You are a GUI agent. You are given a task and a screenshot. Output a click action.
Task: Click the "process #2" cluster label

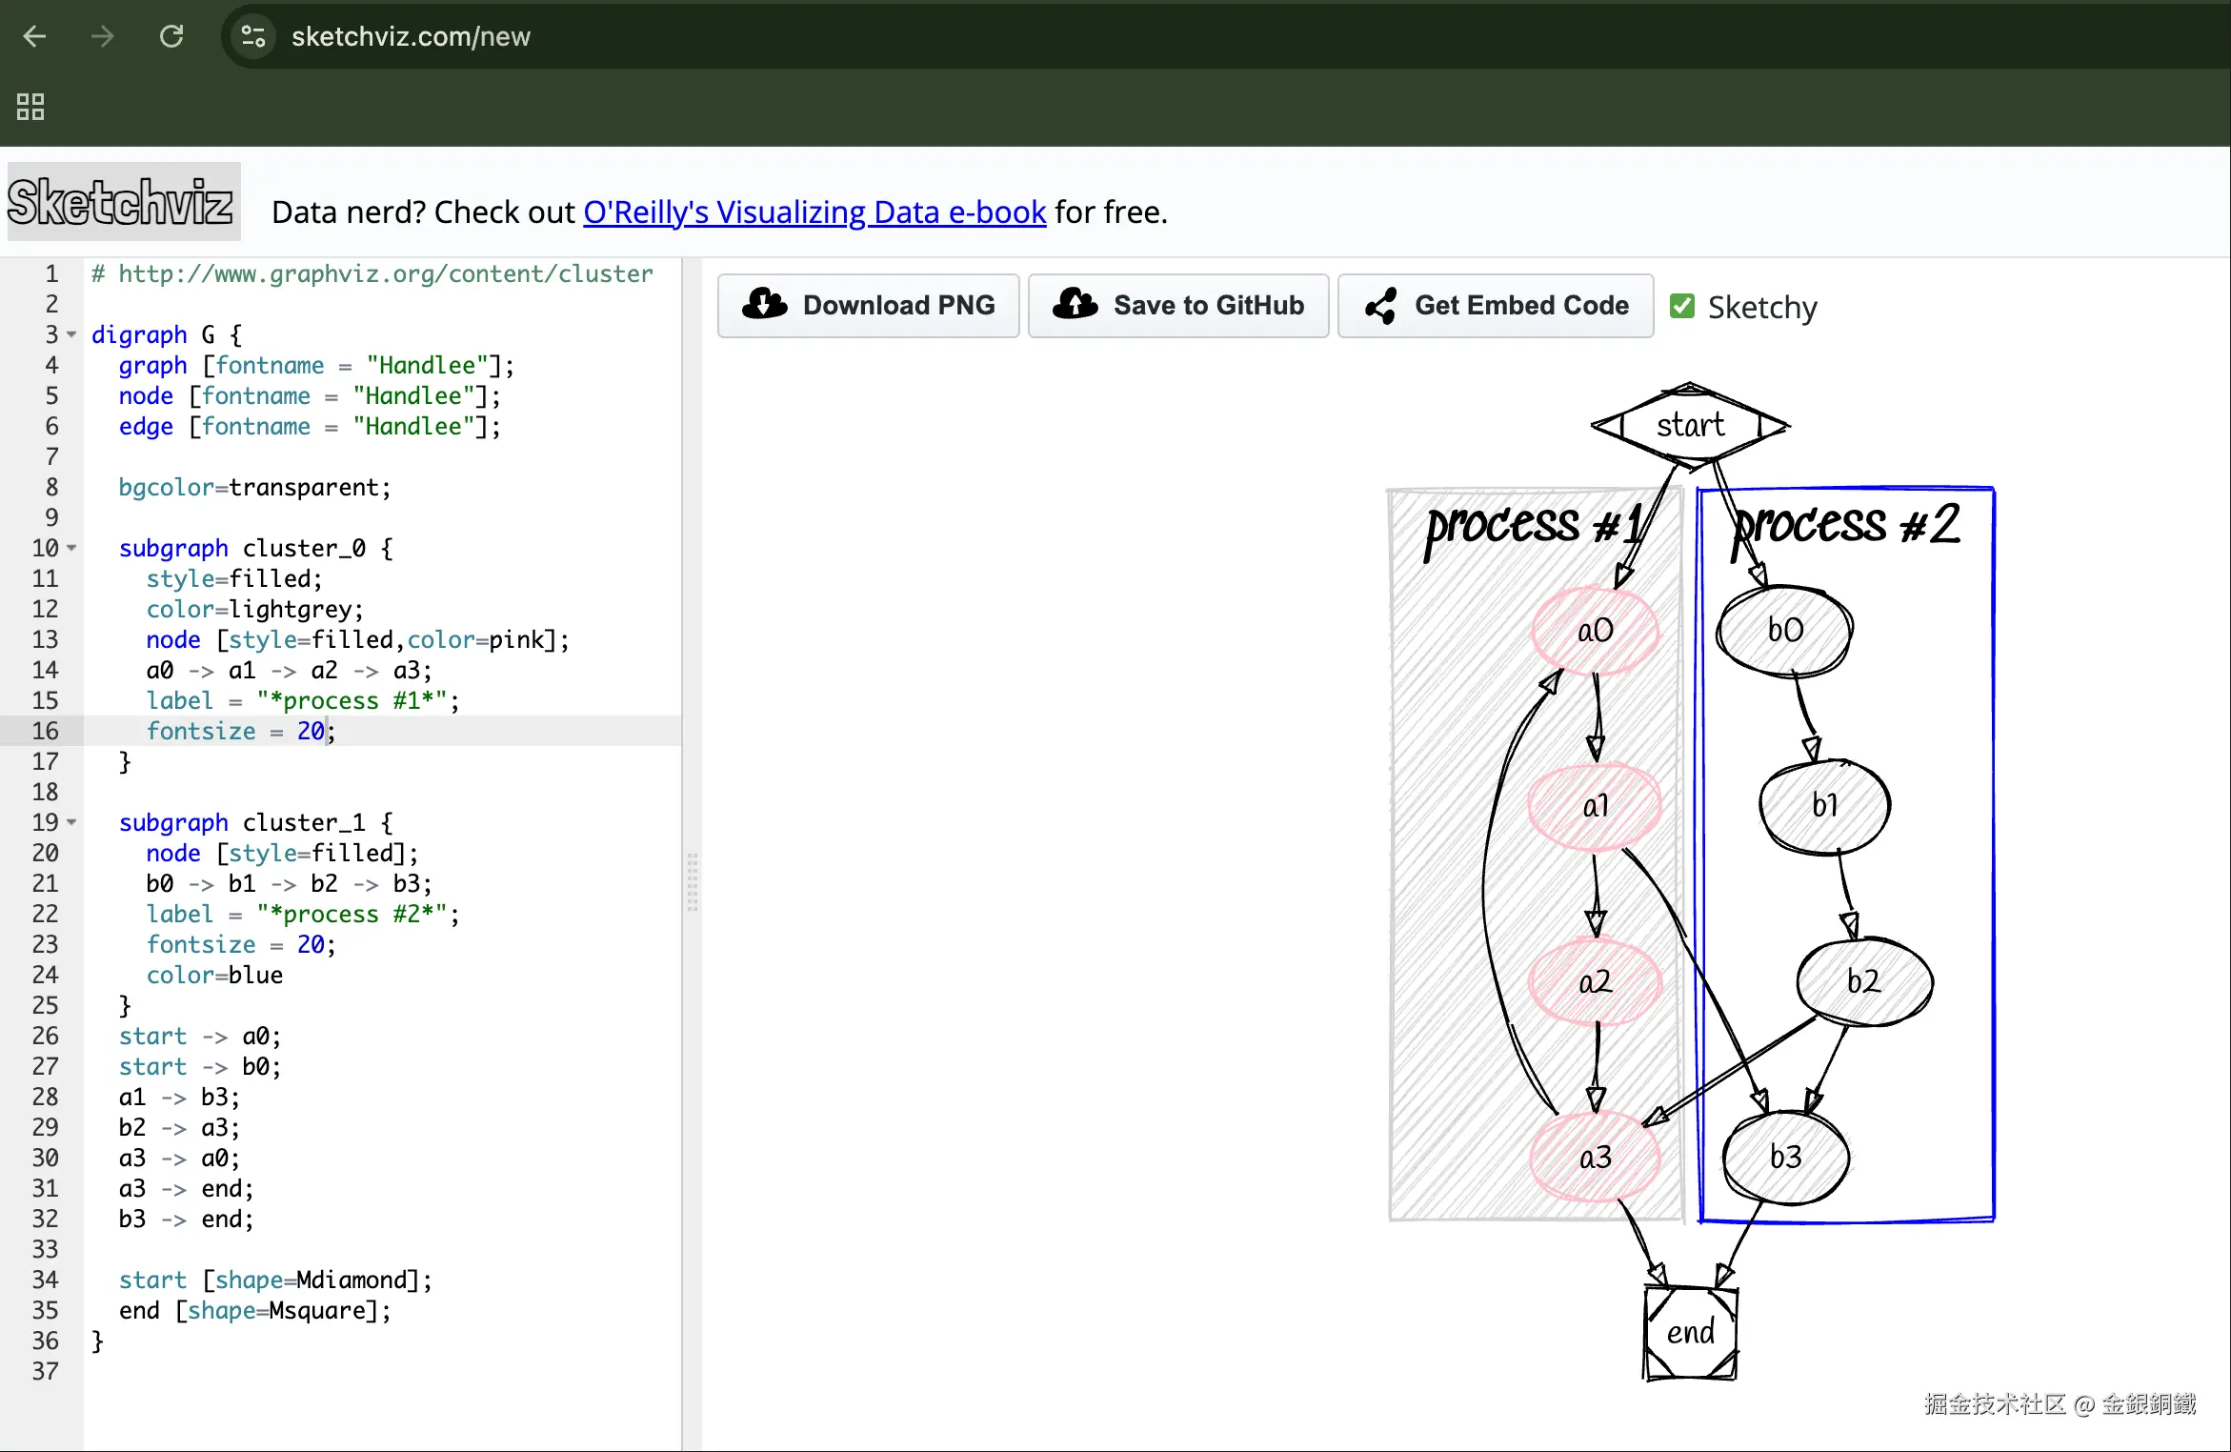(x=1847, y=527)
